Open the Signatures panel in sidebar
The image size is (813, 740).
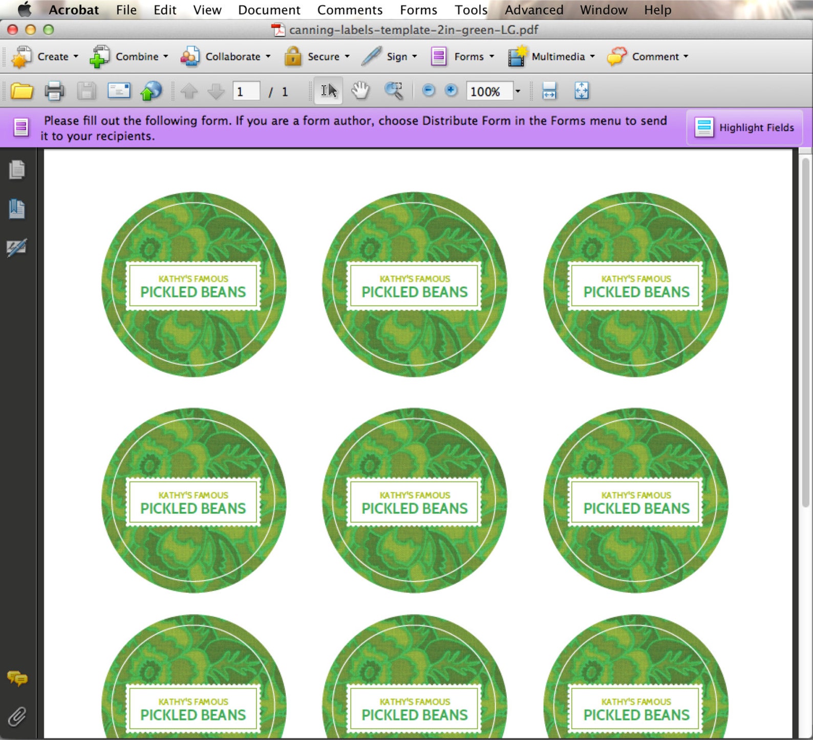pyautogui.click(x=17, y=248)
